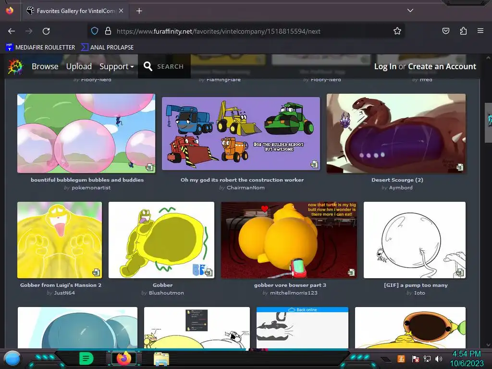Focus the SEARCH input field
The image size is (492, 369).
170,66
